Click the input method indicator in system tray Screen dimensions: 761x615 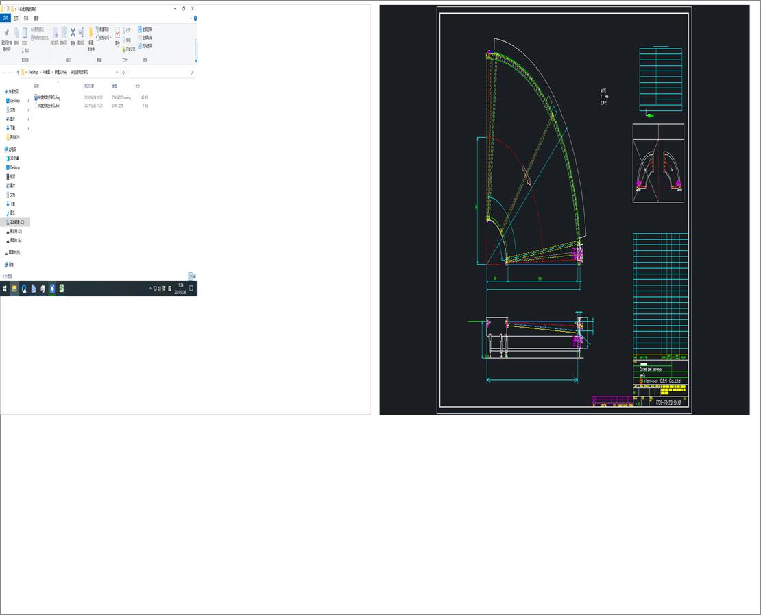click(x=164, y=289)
